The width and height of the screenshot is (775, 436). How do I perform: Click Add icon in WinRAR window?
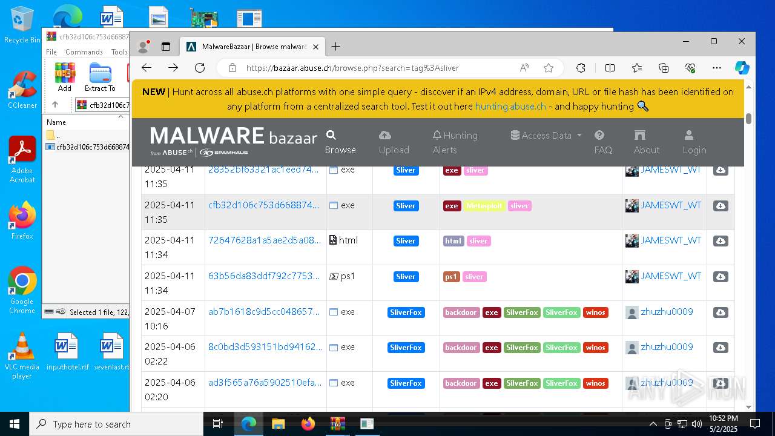65,77
